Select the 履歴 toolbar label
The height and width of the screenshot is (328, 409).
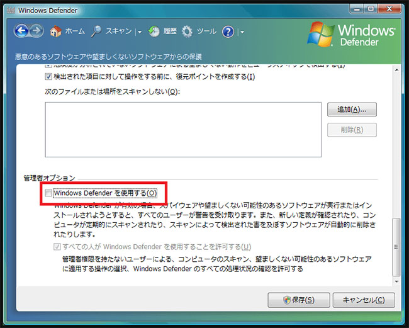pyautogui.click(x=170, y=31)
